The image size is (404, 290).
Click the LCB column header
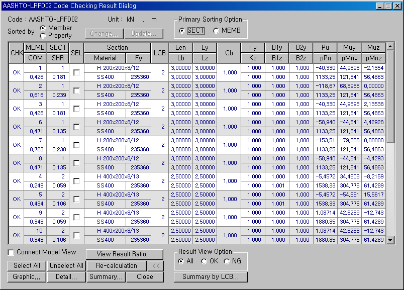coord(159,53)
